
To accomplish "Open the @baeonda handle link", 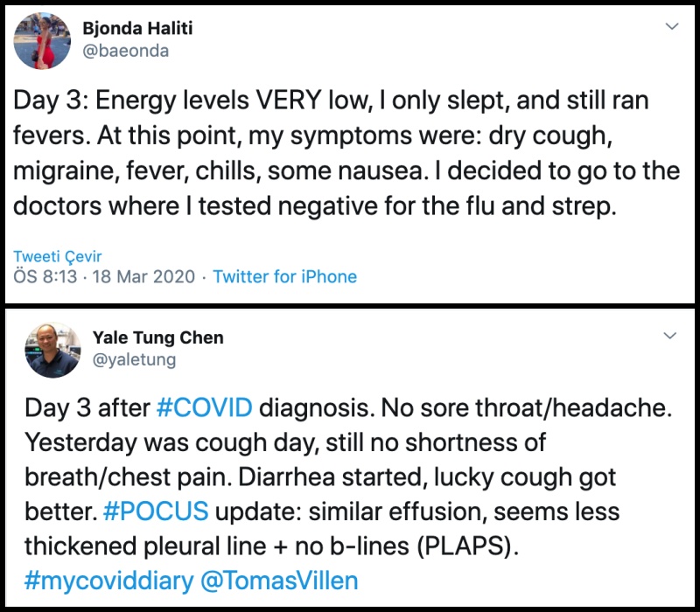I will [x=125, y=51].
